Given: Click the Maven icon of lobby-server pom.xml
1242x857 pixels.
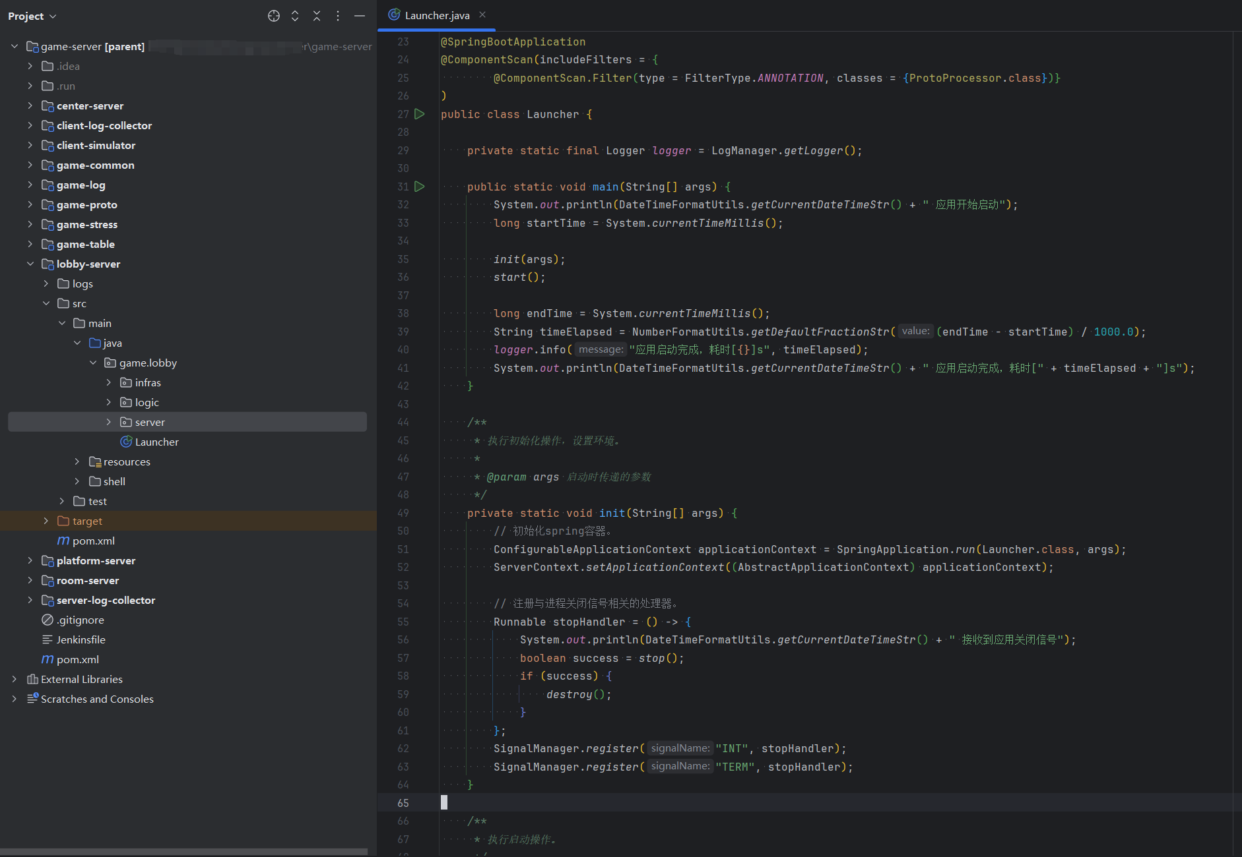Looking at the screenshot, I should [x=63, y=541].
